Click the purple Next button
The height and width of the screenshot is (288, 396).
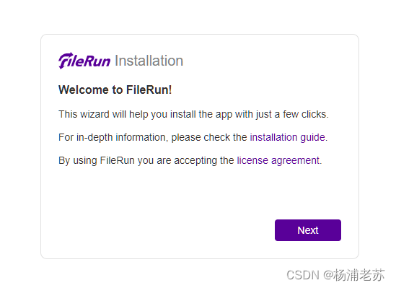308,230
